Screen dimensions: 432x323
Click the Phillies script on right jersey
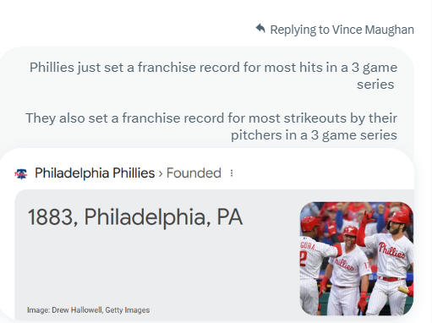tap(391, 250)
